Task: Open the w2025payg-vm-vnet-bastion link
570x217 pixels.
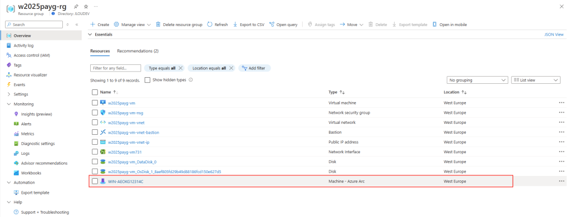Action: [134, 132]
